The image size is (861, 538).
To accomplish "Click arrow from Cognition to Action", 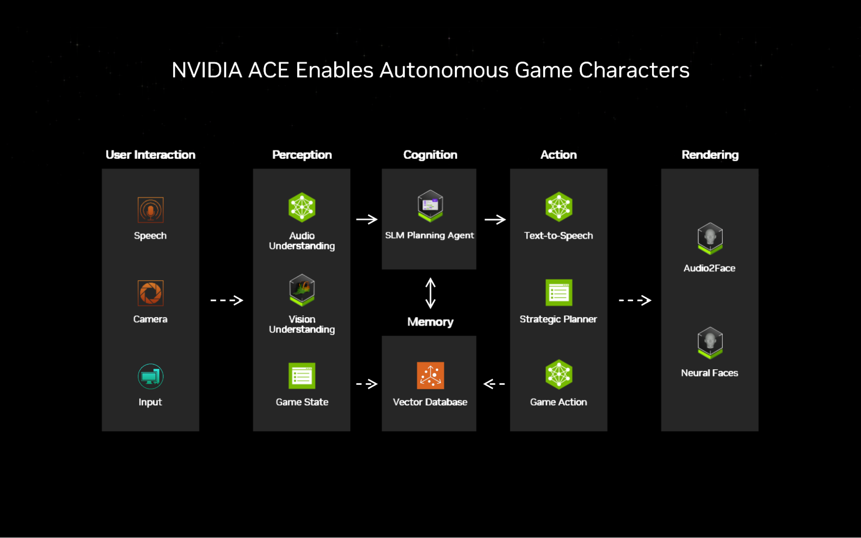I will pos(493,216).
